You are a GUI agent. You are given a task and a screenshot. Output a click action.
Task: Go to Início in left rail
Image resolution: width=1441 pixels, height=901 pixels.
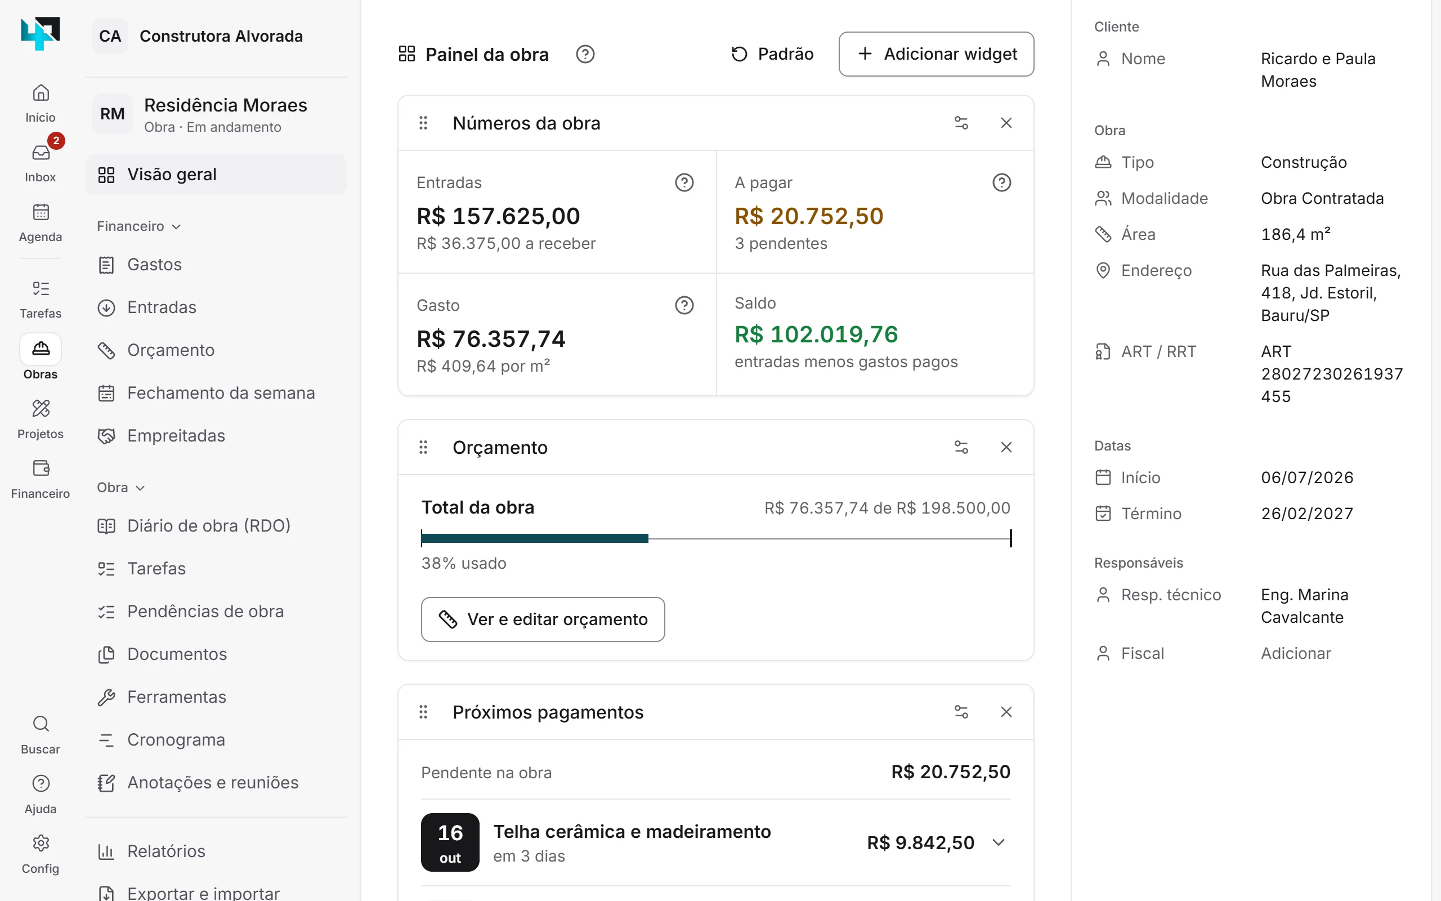pos(41,102)
